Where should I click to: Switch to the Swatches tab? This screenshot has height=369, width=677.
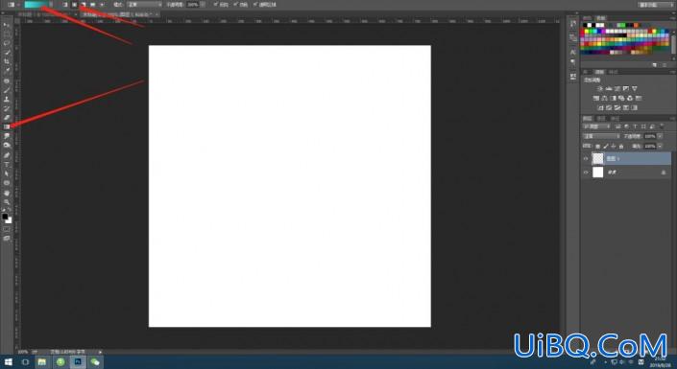(600, 17)
